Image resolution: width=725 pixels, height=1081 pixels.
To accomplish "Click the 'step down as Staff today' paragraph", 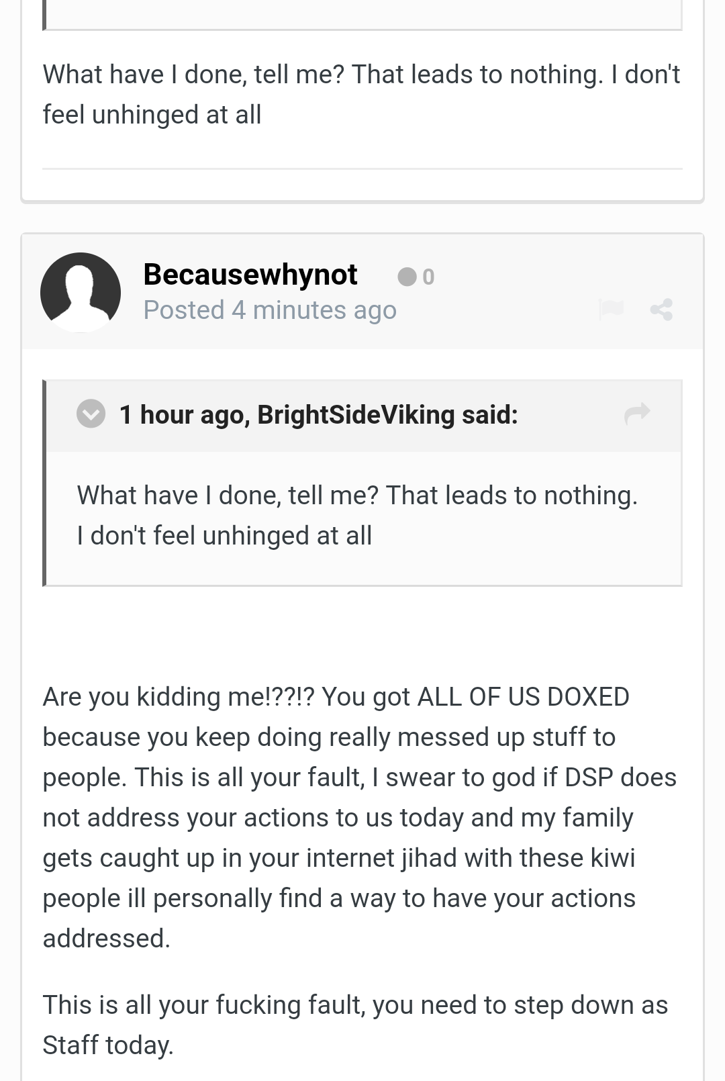I will pos(356,1025).
